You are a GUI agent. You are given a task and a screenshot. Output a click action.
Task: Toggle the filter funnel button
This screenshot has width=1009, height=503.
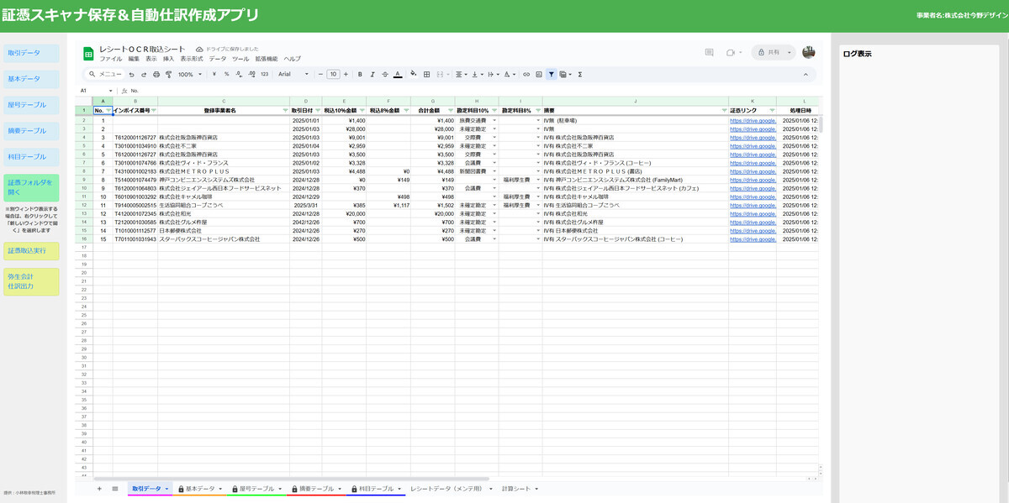click(551, 74)
